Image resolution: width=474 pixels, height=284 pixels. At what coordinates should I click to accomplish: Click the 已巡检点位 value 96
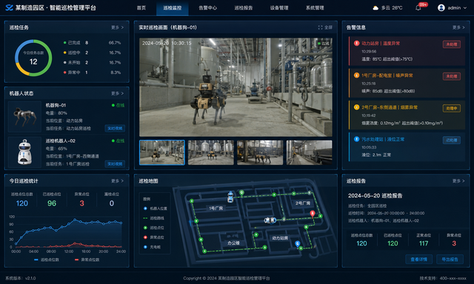(x=52, y=203)
